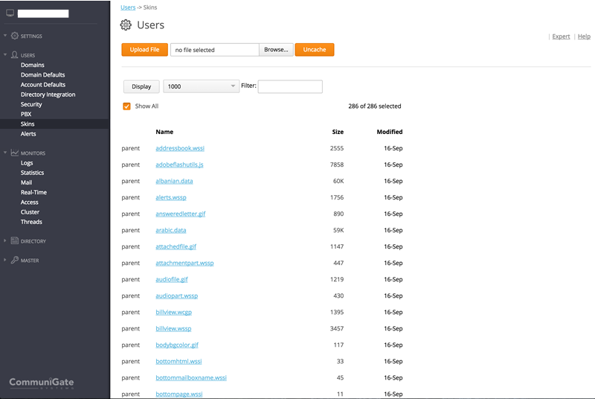Click the Uncache button
Image resolution: width=595 pixels, height=399 pixels.
(315, 50)
